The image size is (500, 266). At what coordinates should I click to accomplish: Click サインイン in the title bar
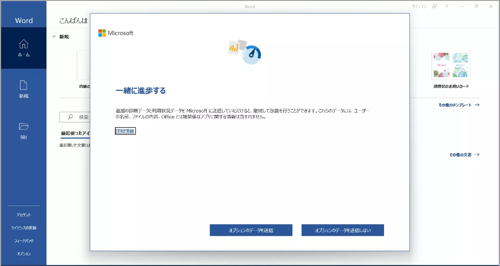(x=419, y=6)
